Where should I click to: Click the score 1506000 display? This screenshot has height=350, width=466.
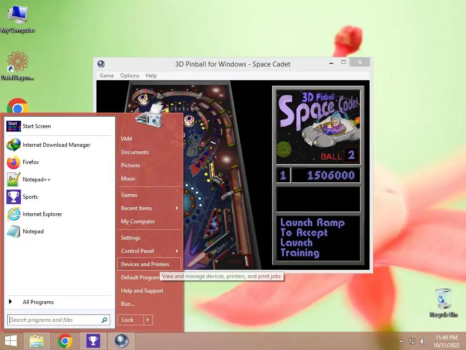point(326,175)
